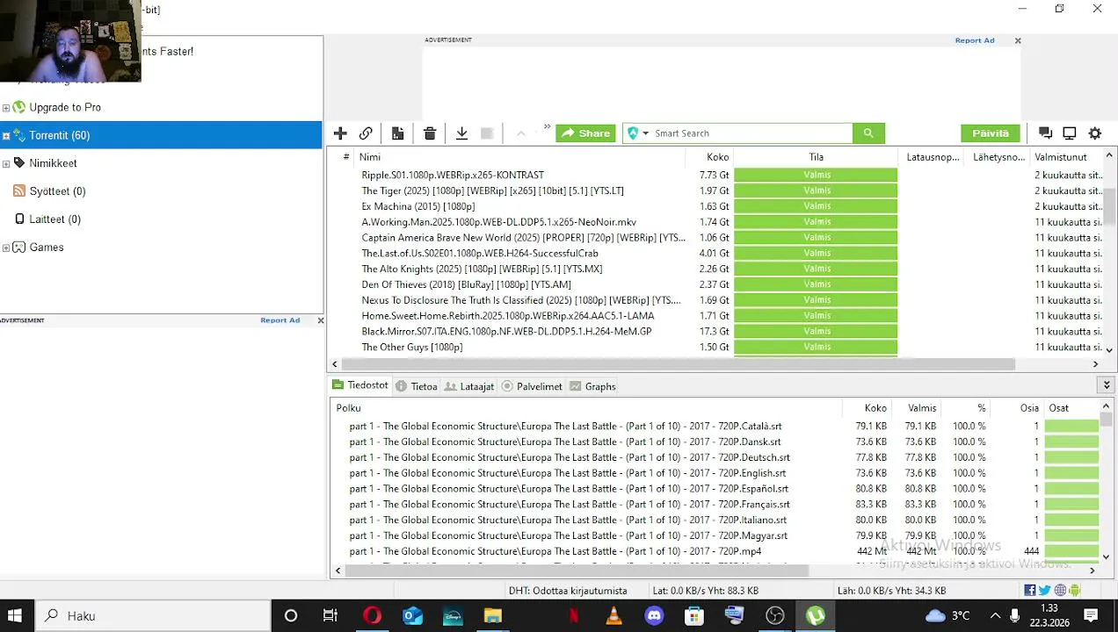Click the DHT status text in status bar

pos(568,591)
